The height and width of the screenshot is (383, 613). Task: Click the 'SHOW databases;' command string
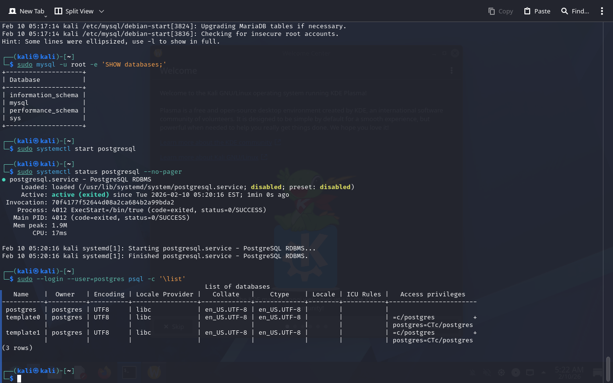click(x=134, y=65)
